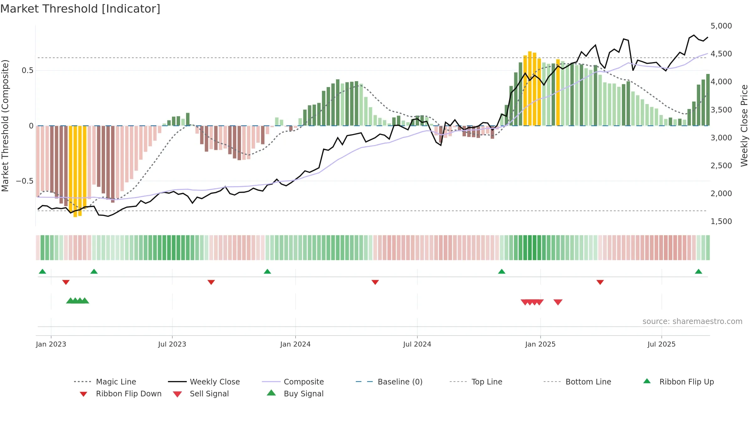Toggle the Magic Line legend entry
Viewport: 753px width, 423px height.
click(x=105, y=382)
